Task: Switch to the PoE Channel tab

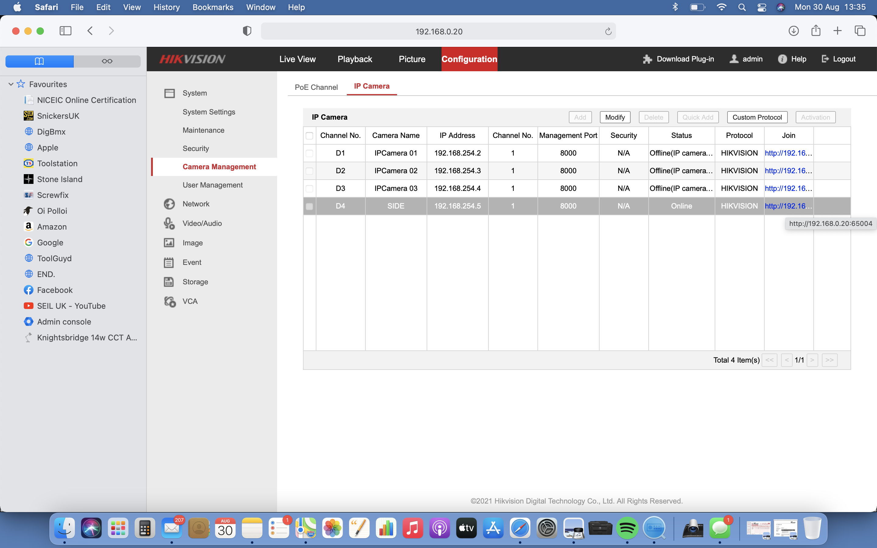Action: (x=316, y=87)
